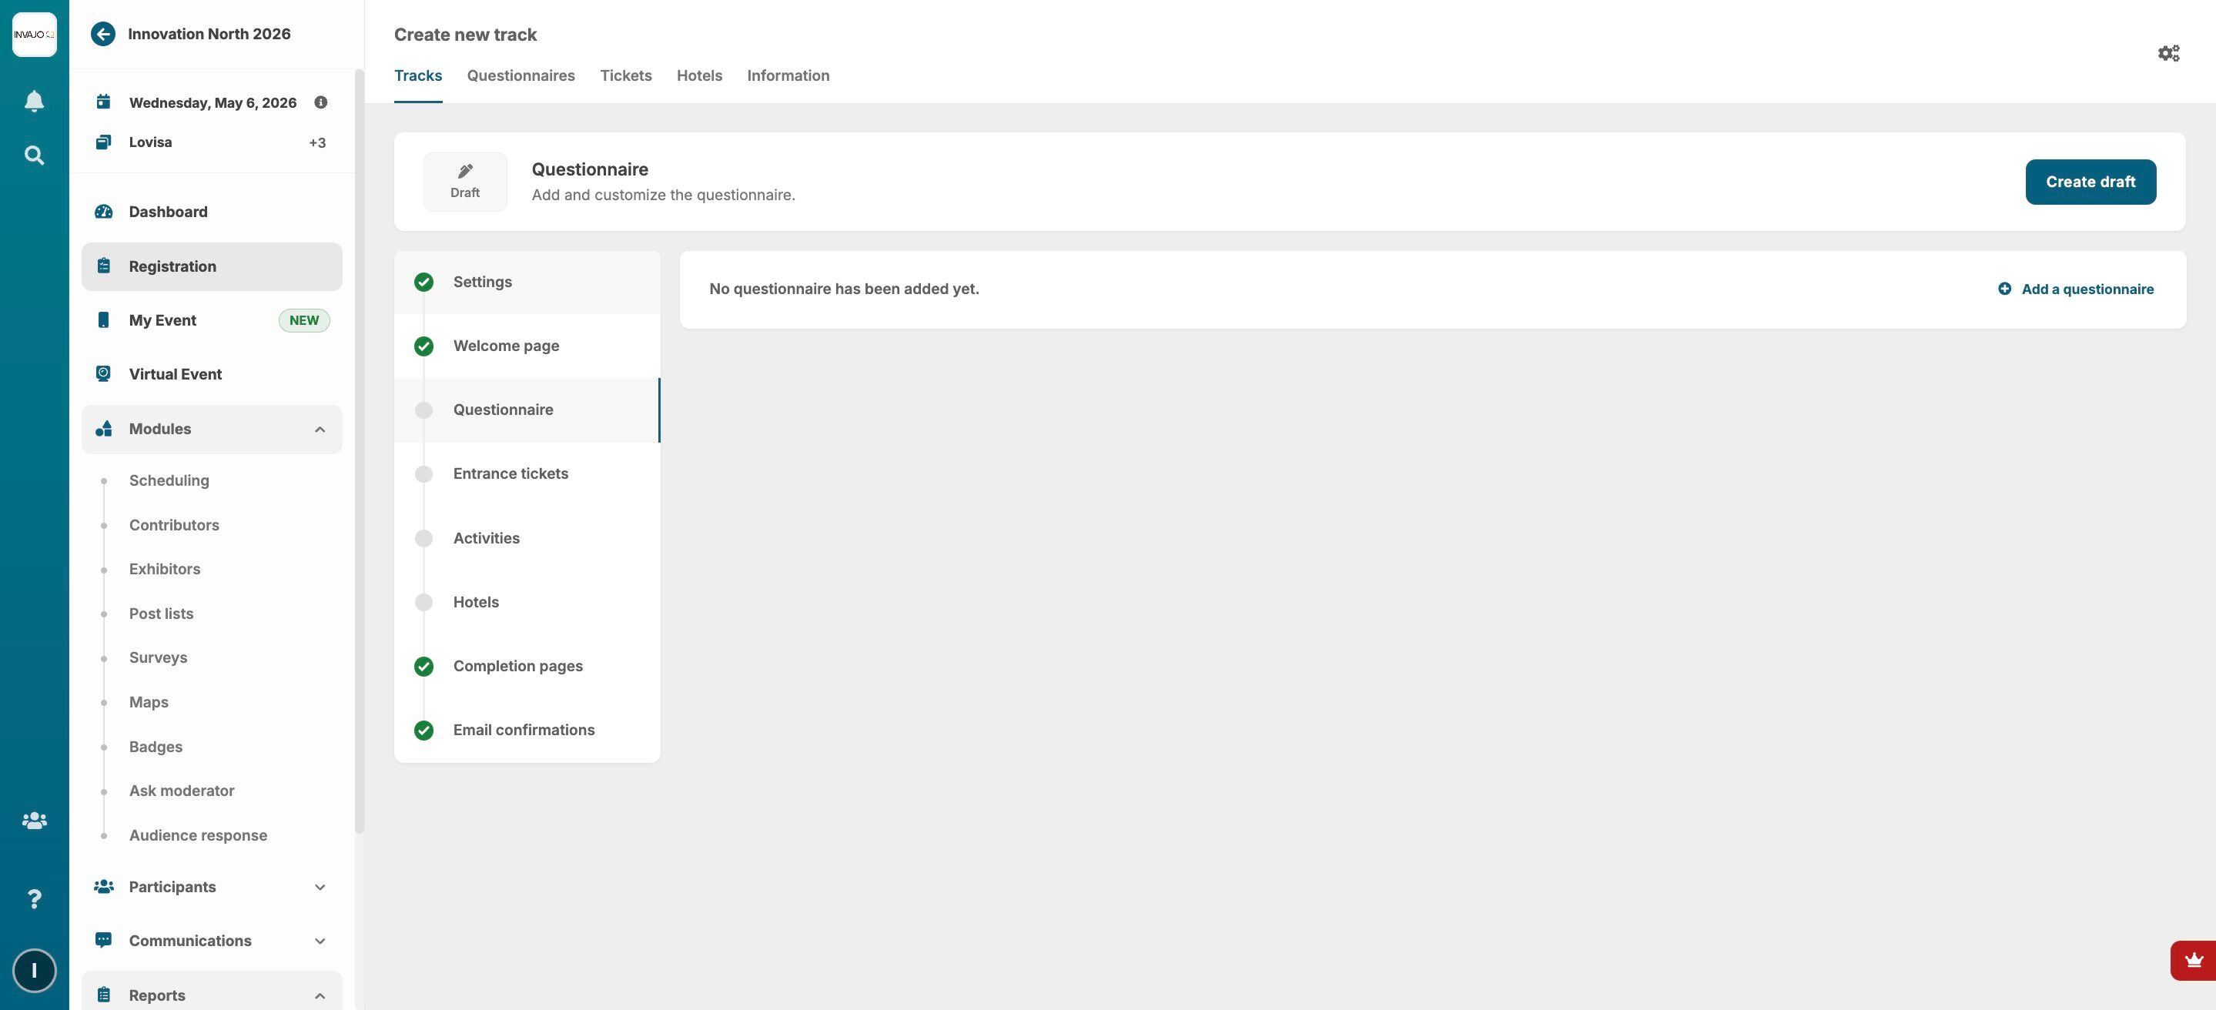Click the red crown badge at bottom right
Image resolution: width=2216 pixels, height=1010 pixels.
pos(2194,960)
